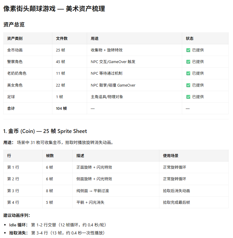Viewport: 233px width, 238px height.
Task: Select the 警察角色 cell
Action: pos(28,62)
